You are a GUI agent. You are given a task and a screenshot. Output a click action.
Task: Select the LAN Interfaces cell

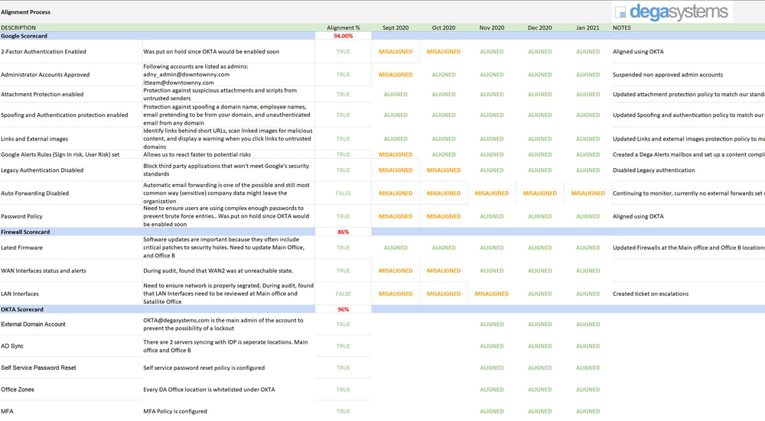click(70, 294)
